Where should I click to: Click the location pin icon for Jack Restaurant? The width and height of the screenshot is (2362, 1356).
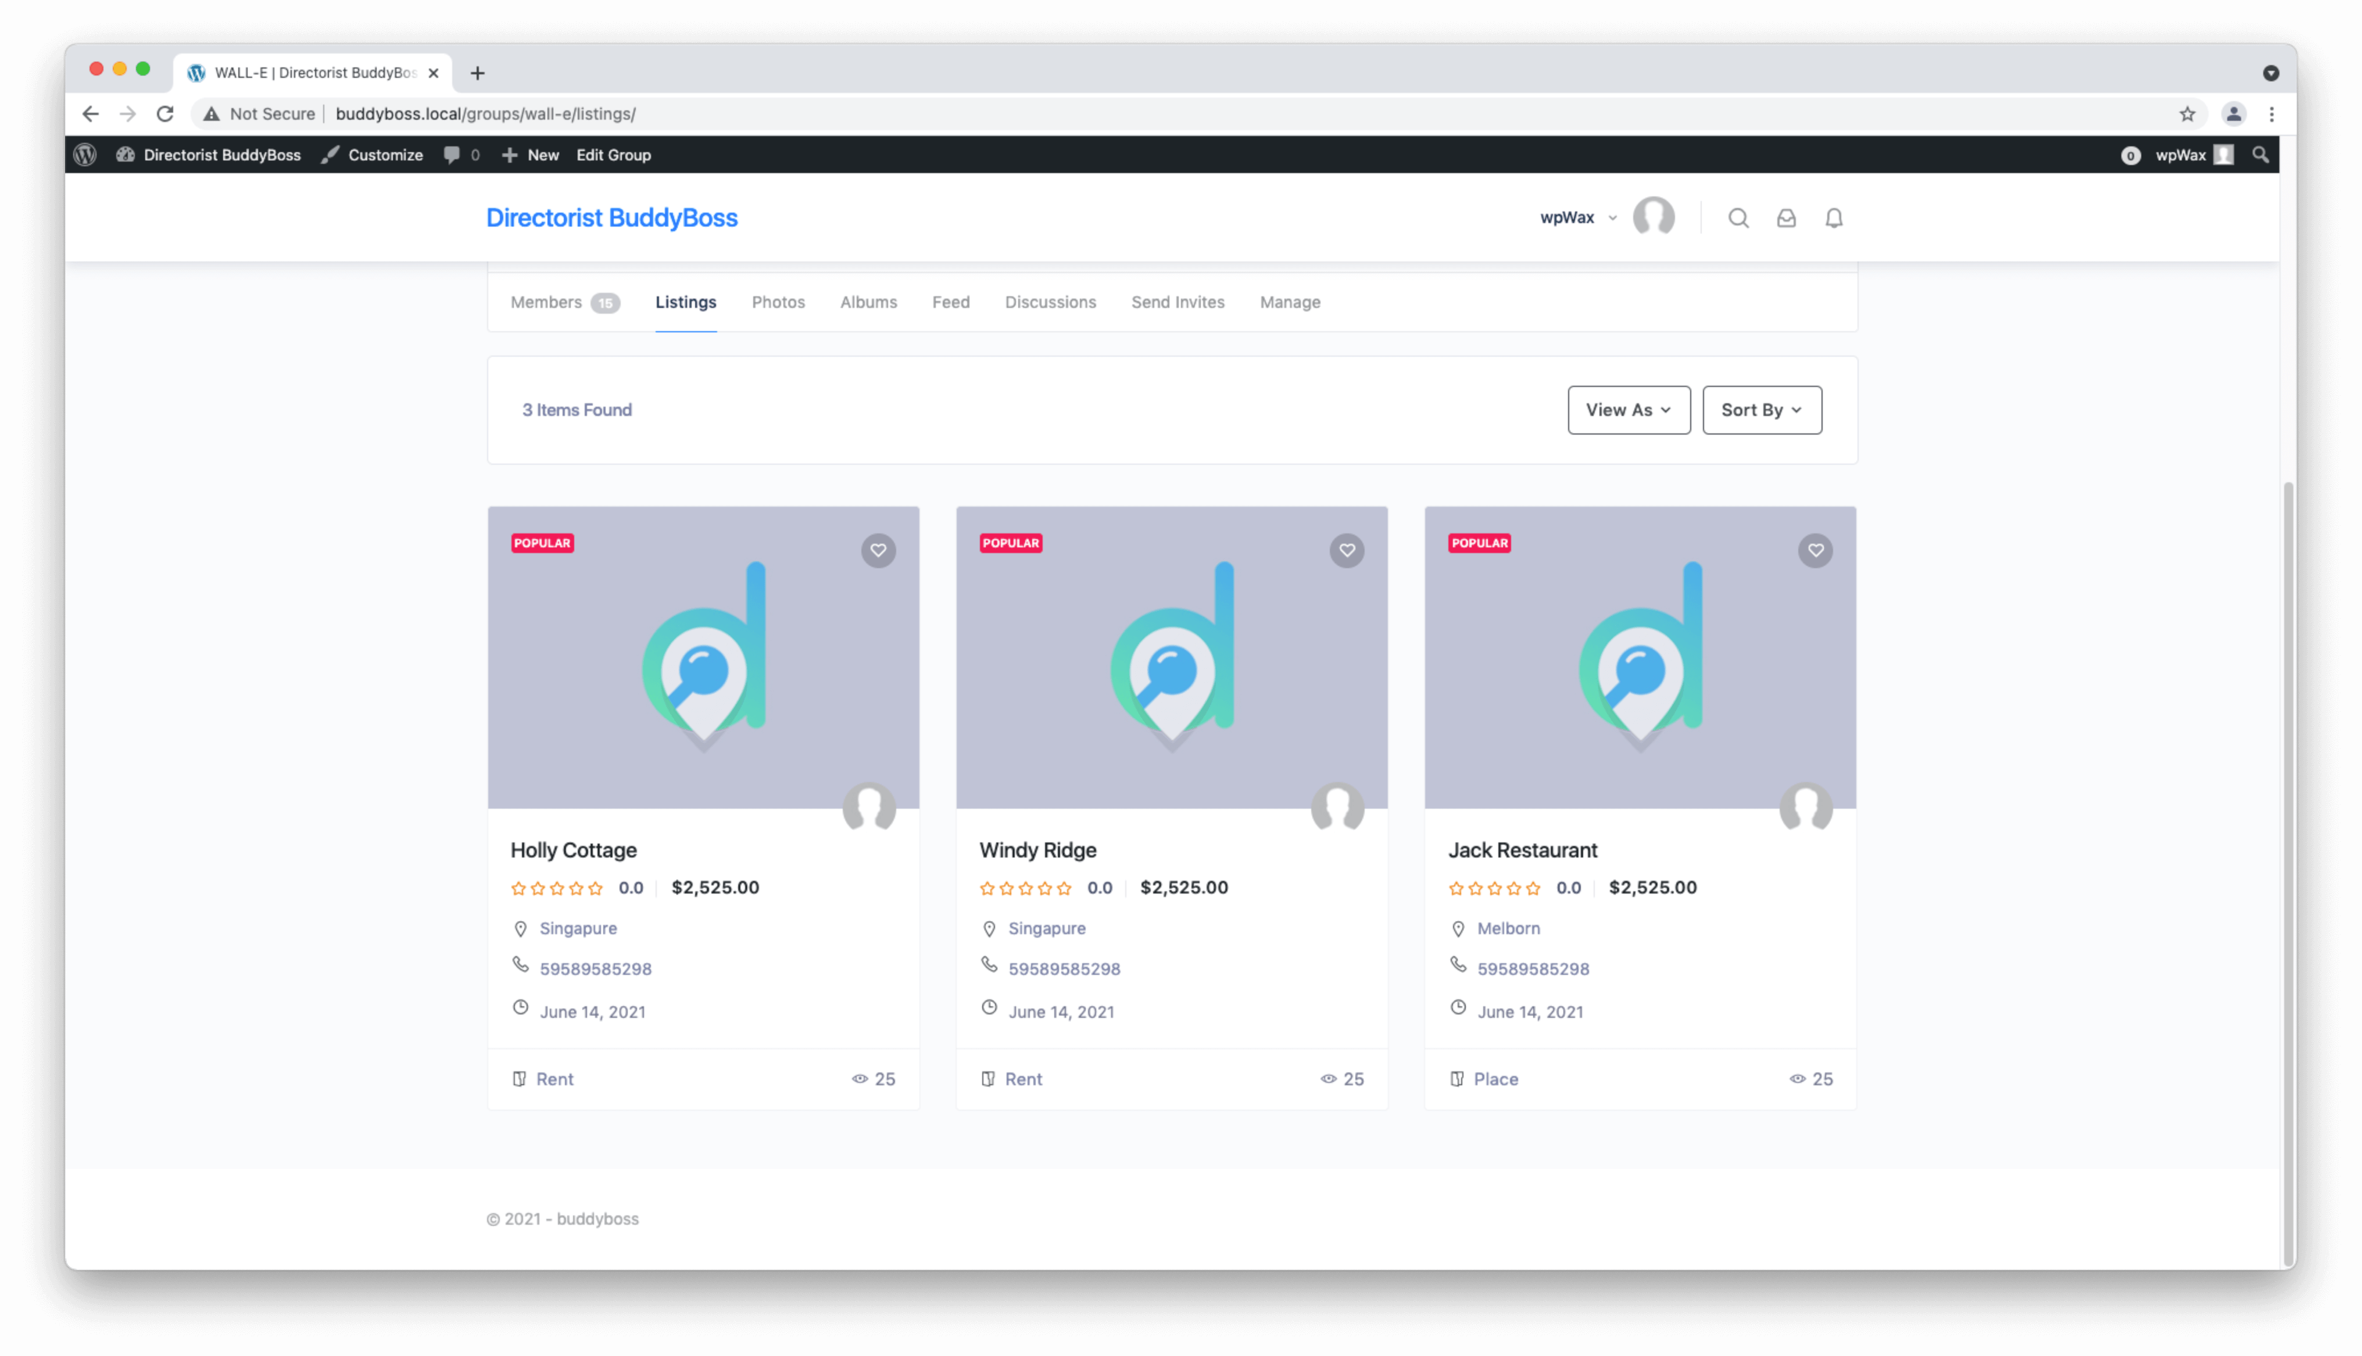tap(1458, 928)
